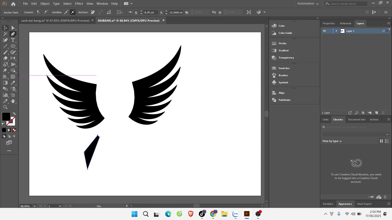Select the Ellipse tool
The height and width of the screenshot is (220, 392).
click(13, 46)
